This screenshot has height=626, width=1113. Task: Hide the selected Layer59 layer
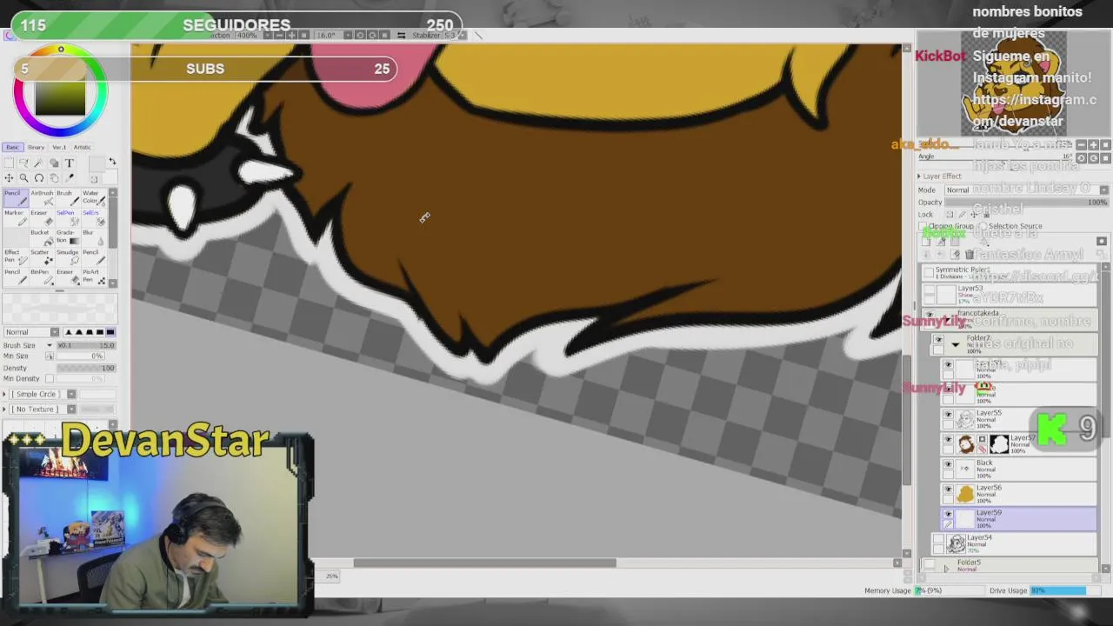point(948,514)
